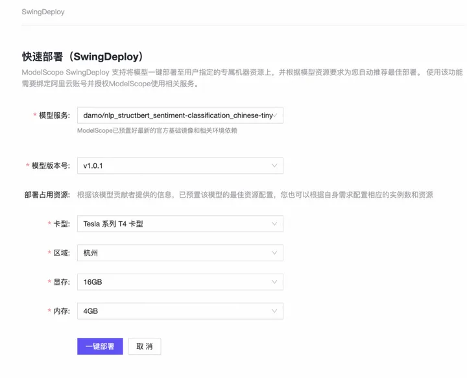Click the SwingDeploy breadcrumb at top
This screenshot has width=467, height=378.
pyautogui.click(x=43, y=12)
